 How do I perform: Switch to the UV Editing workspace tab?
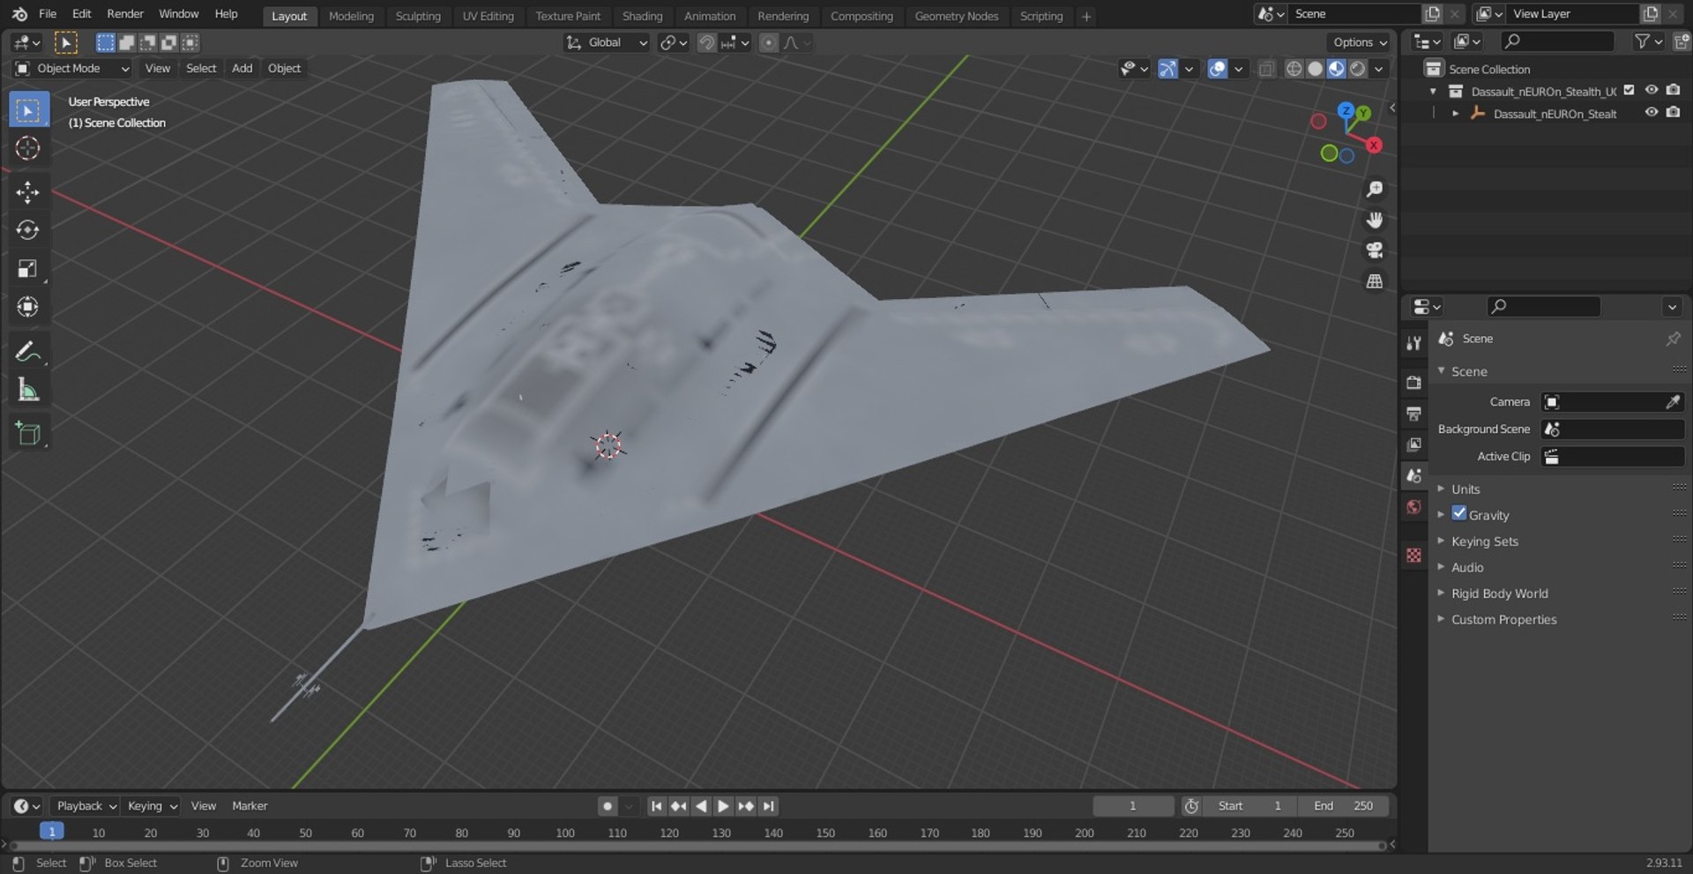tap(488, 16)
